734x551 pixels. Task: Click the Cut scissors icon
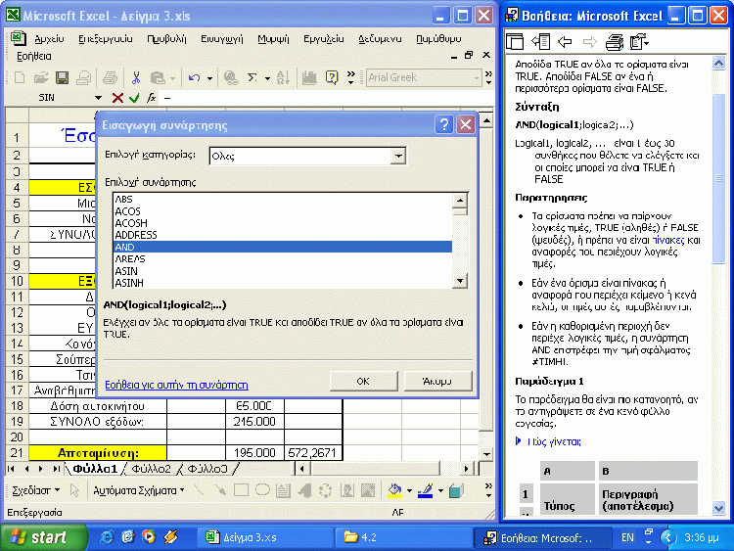tap(136, 77)
